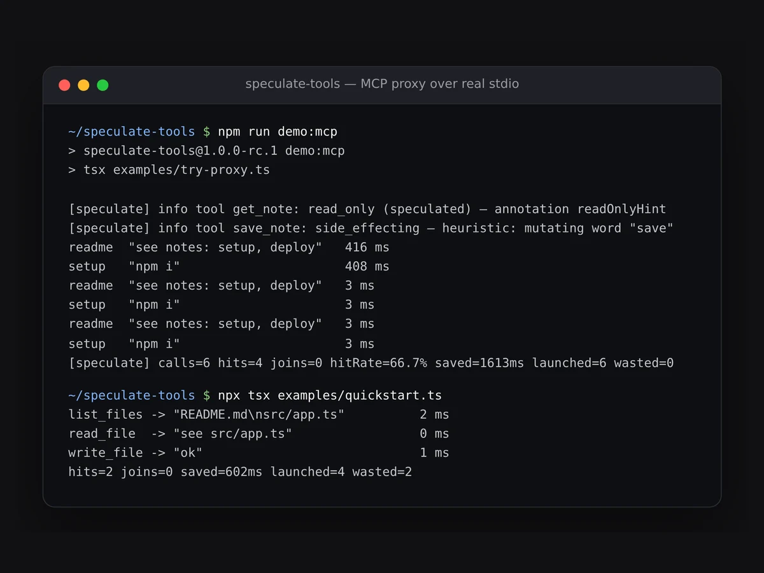This screenshot has width=764, height=573.
Task: Select the "wasted=2" statistic
Action: point(382,472)
